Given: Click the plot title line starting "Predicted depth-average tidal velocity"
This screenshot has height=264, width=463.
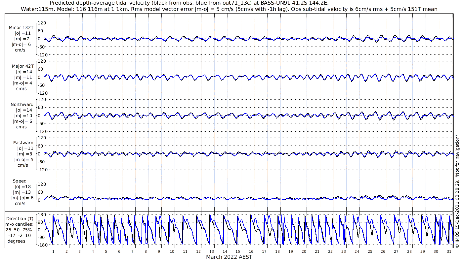Looking at the screenshot, I should point(189,3).
